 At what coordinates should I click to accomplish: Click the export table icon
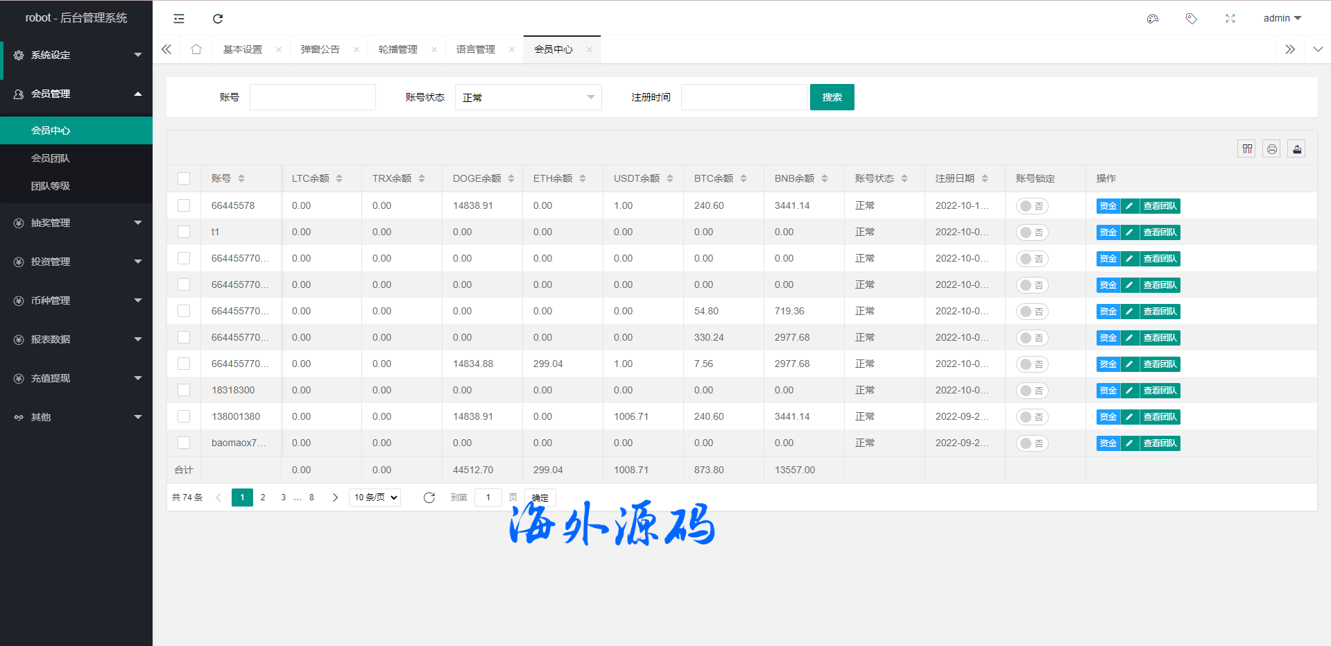(1296, 148)
